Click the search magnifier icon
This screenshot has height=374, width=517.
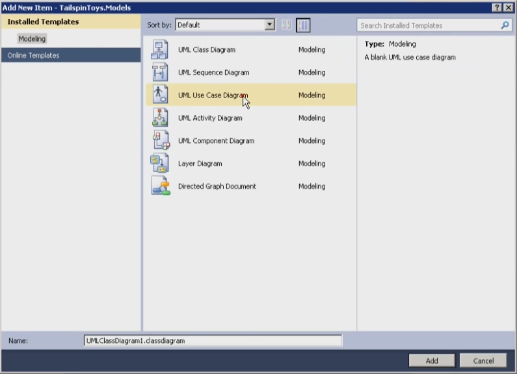pyautogui.click(x=505, y=25)
